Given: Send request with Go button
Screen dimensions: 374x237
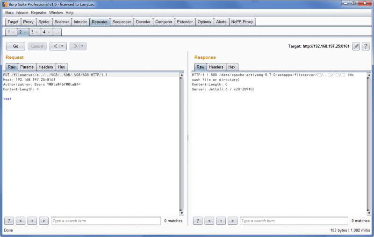Looking at the screenshot, I should 15,46.
